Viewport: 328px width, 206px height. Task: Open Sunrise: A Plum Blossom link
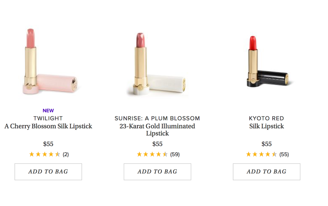pos(157,118)
